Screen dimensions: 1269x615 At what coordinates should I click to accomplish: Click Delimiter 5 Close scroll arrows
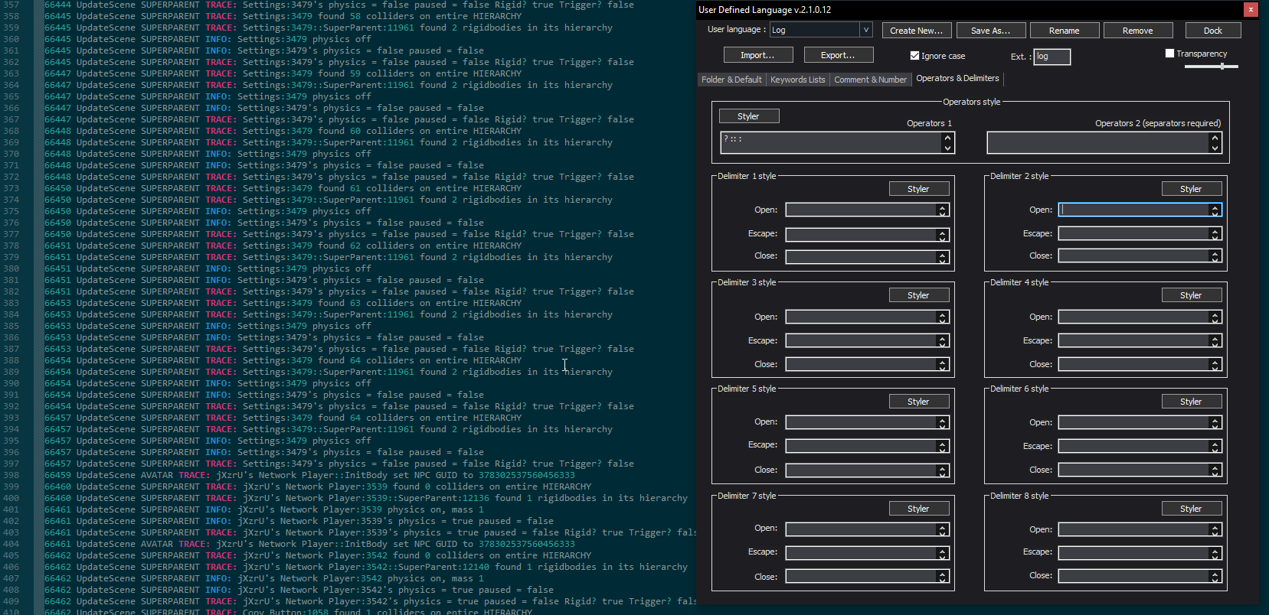click(943, 470)
